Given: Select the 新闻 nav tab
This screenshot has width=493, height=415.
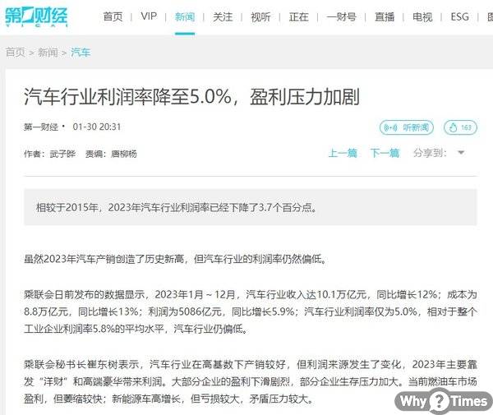Looking at the screenshot, I should (185, 16).
